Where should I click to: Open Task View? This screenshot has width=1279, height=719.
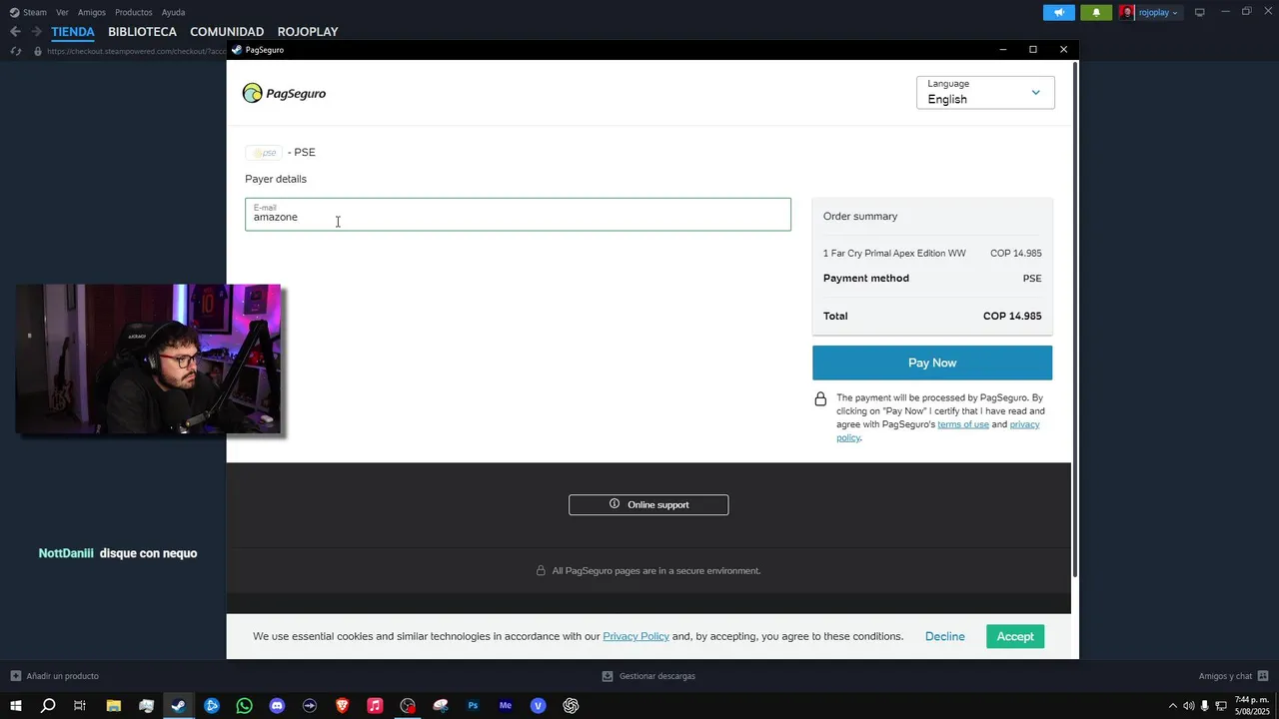click(80, 706)
